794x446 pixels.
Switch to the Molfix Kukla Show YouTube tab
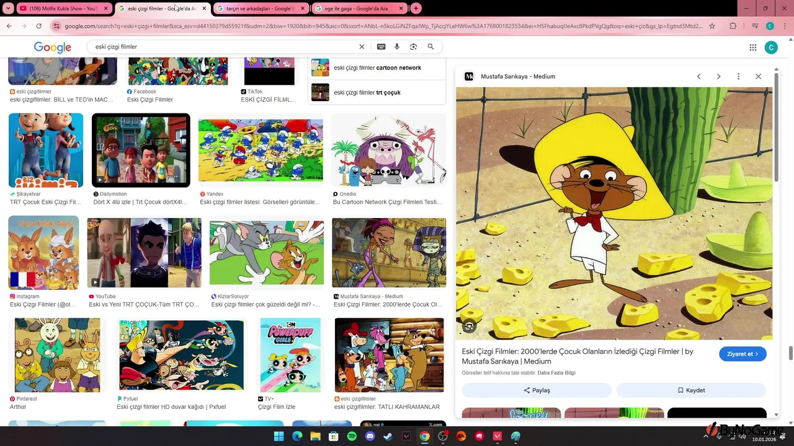(64, 9)
